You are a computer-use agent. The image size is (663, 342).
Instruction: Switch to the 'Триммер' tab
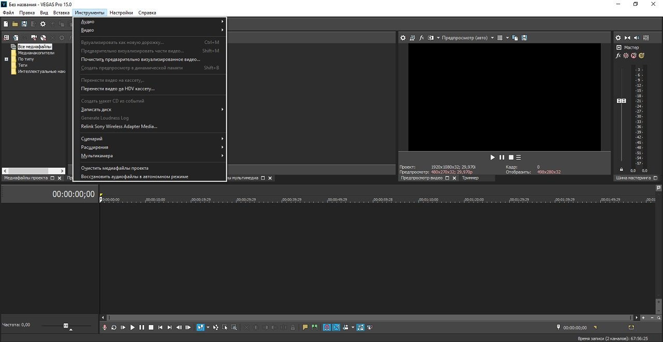pos(470,178)
